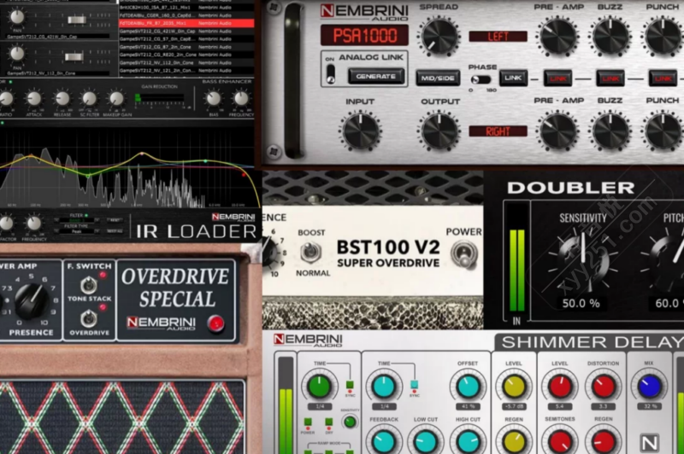
Task: Click the Left channel Buzz knob
Action: (610, 36)
